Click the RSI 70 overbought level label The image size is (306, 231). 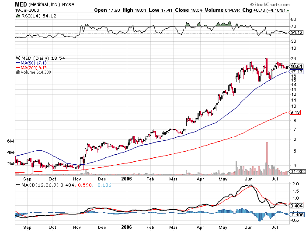click(293, 26)
